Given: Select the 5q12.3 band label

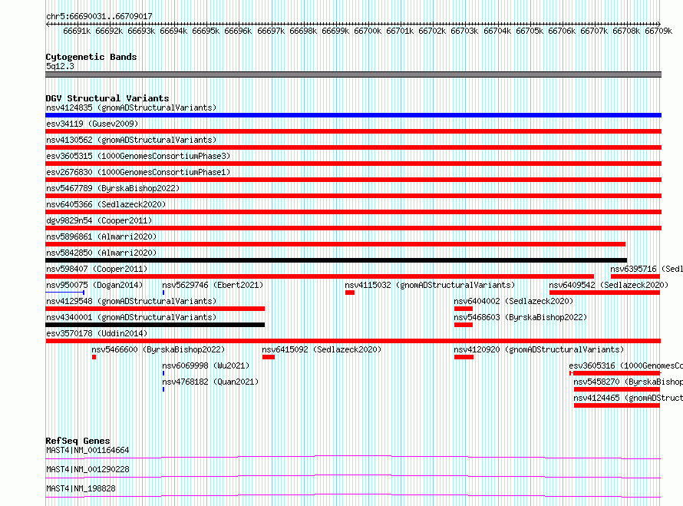Looking at the screenshot, I should (60, 66).
